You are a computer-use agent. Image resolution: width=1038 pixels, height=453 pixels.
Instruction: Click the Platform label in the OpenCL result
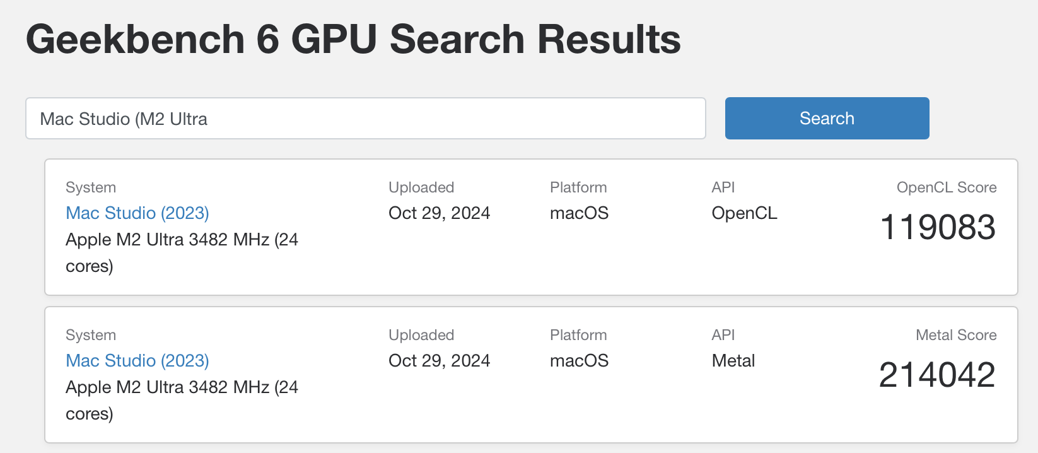(x=578, y=187)
